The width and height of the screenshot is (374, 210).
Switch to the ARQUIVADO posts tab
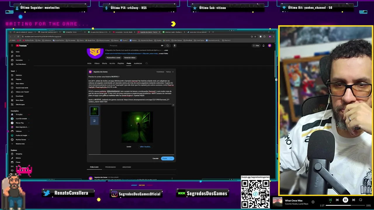pyautogui.click(x=127, y=167)
